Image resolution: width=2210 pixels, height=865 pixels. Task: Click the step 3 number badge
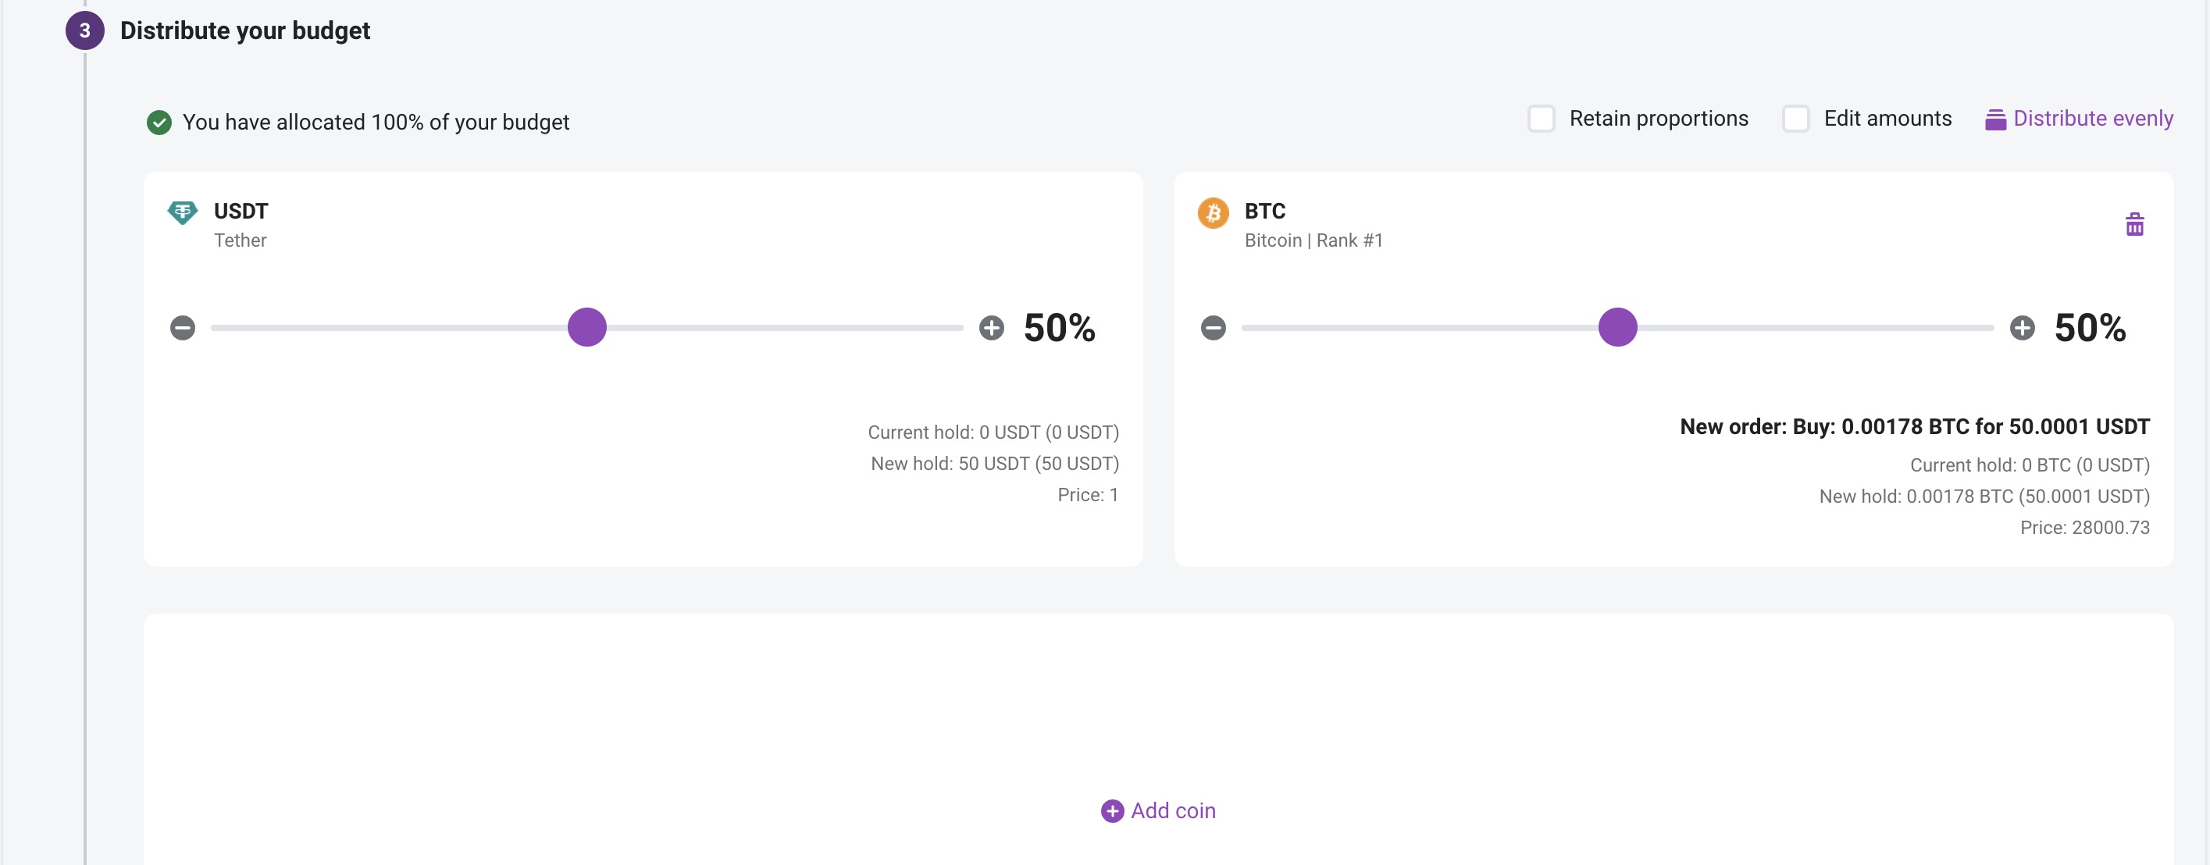[85, 31]
